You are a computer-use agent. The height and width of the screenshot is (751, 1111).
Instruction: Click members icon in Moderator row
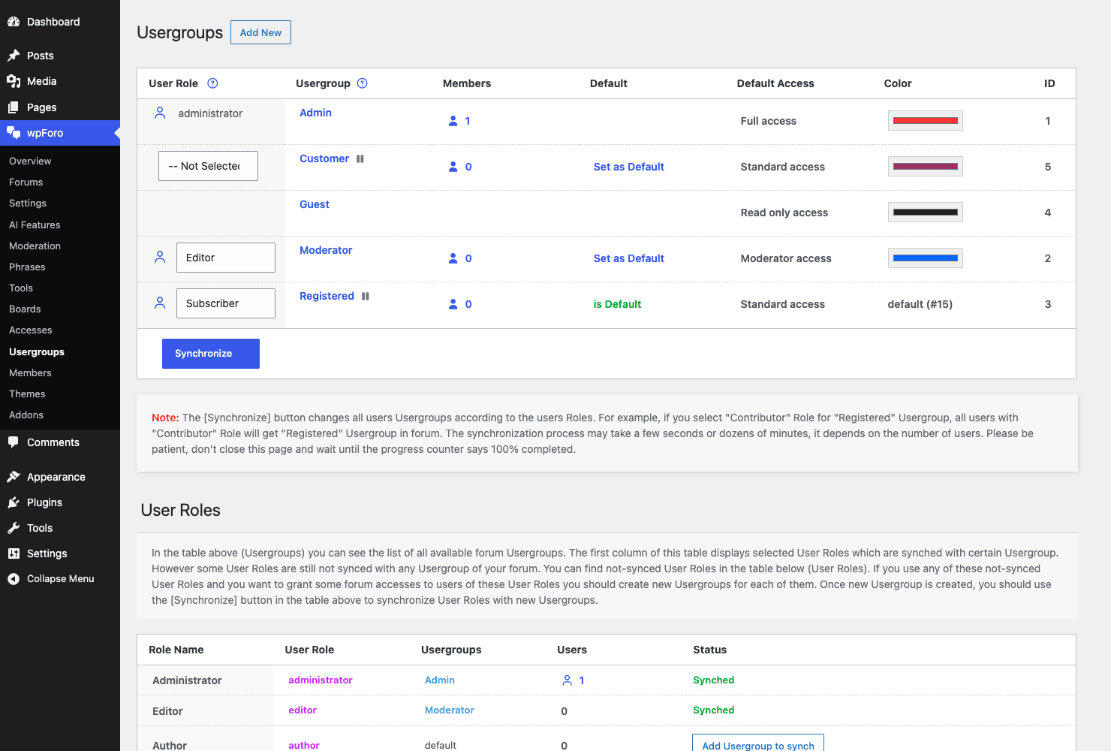point(453,258)
